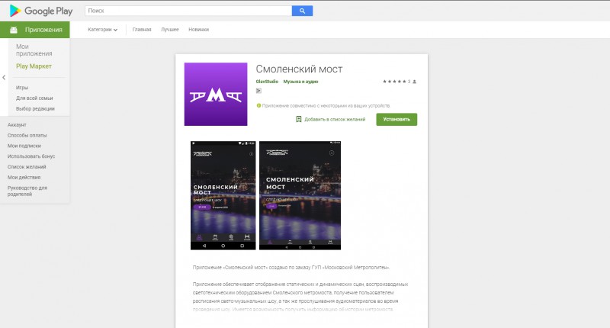Screen dimensions: 610x328
Task: Click the green Установить button
Action: pyautogui.click(x=396, y=120)
